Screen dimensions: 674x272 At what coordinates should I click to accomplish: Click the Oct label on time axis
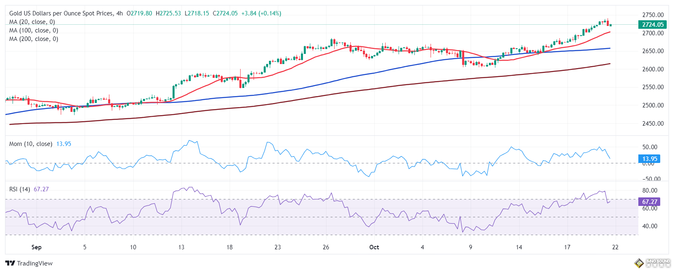[374, 247]
